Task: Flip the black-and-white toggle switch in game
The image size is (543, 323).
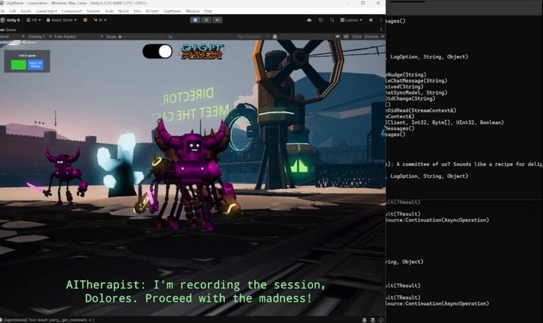Action: point(158,52)
